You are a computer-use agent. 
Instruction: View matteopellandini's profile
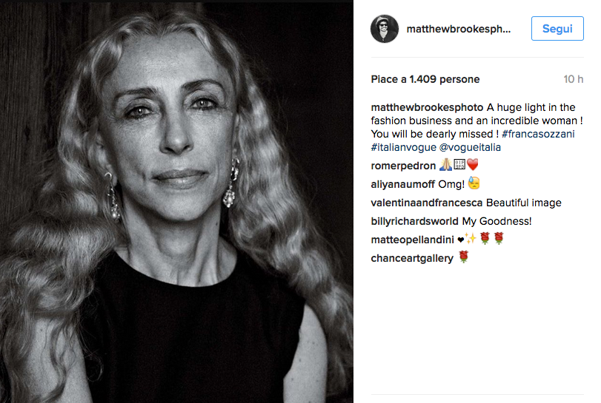pyautogui.click(x=412, y=240)
